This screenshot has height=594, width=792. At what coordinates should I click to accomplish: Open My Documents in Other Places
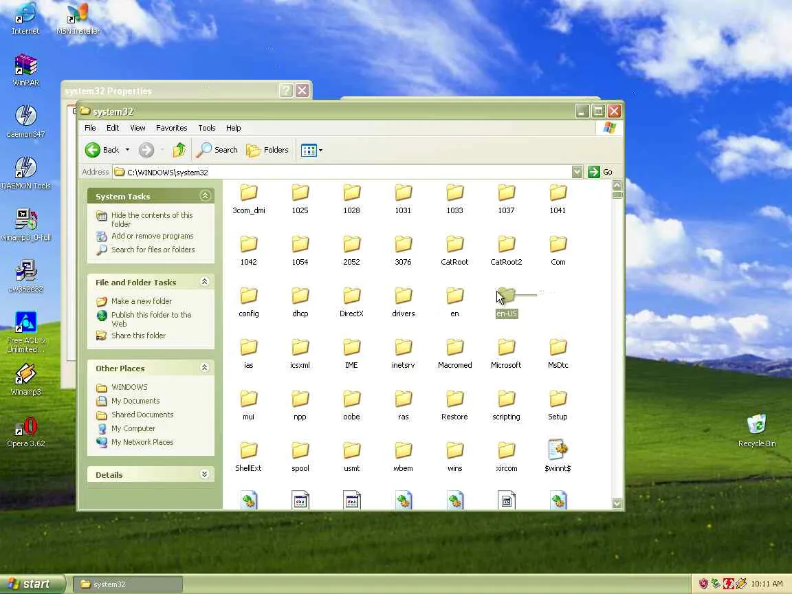tap(135, 401)
